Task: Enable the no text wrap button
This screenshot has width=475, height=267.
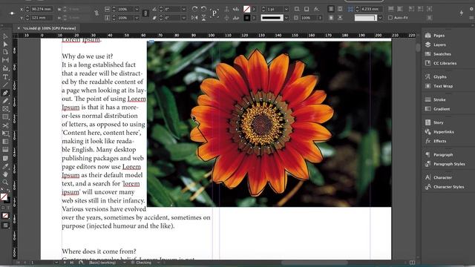Action: (x=331, y=9)
